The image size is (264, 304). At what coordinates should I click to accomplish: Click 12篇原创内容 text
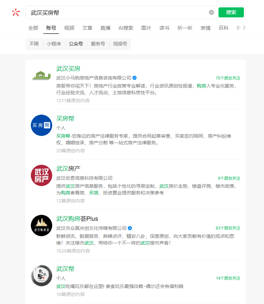(71, 201)
